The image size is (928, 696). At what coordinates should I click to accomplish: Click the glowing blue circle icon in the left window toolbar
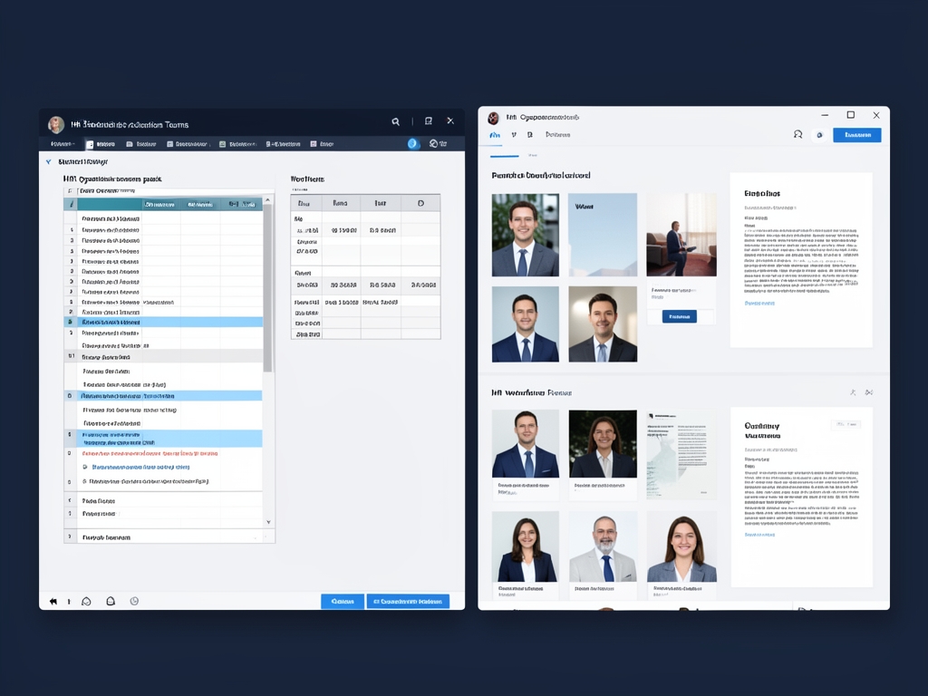(413, 143)
